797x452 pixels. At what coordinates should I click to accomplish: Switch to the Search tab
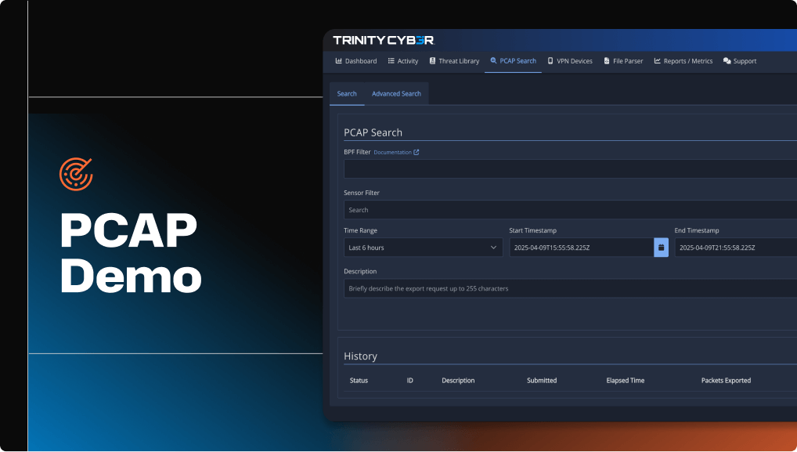347,93
